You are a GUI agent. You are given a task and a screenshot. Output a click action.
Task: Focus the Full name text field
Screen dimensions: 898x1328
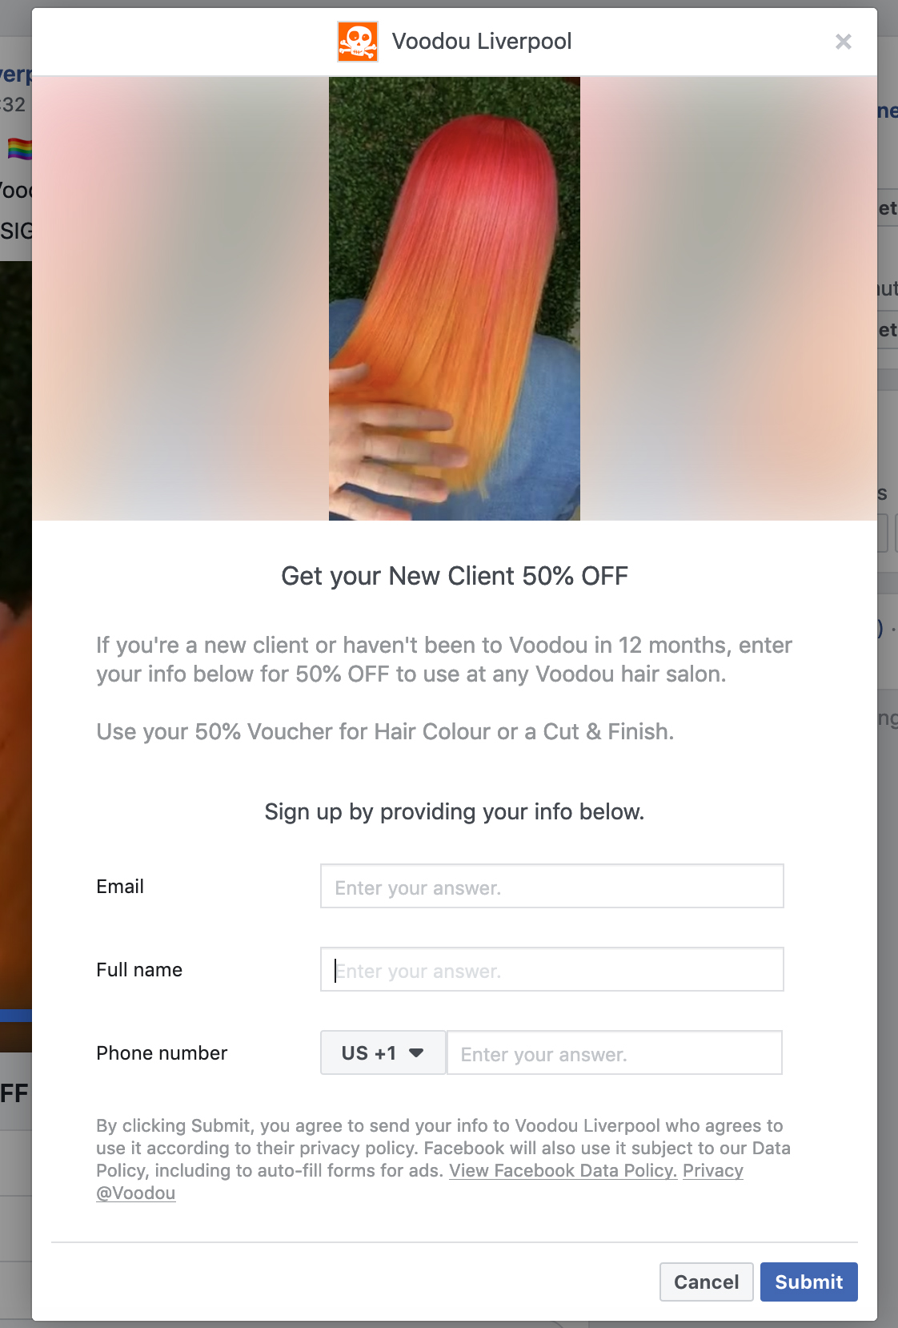(x=552, y=969)
